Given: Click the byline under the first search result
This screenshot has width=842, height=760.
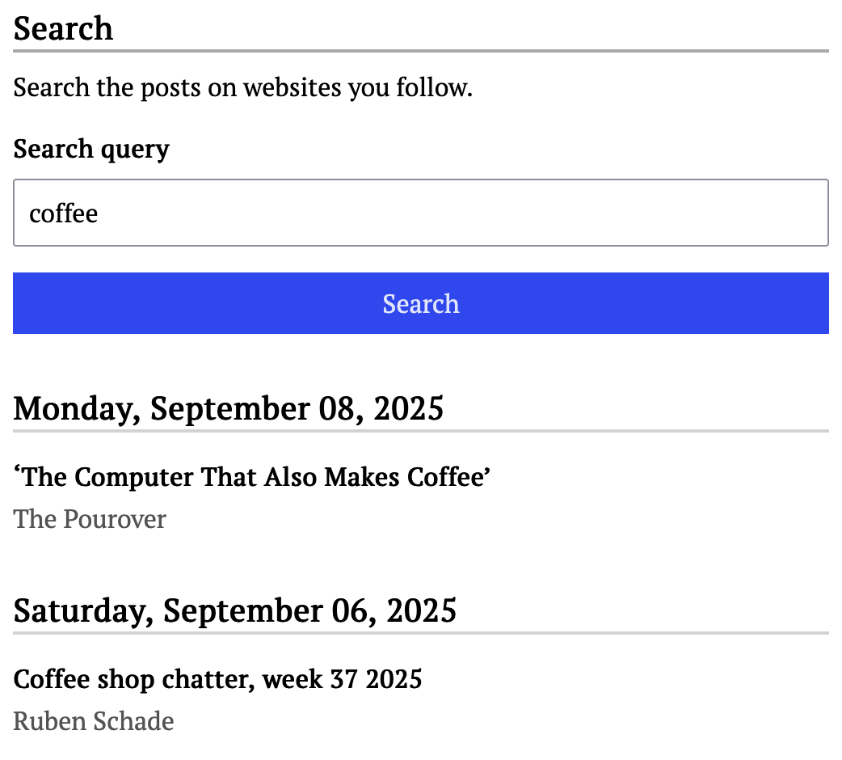Looking at the screenshot, I should (89, 519).
